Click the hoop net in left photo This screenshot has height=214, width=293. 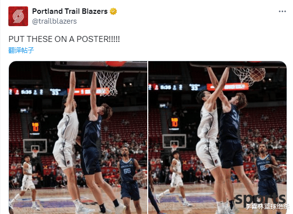click(x=107, y=84)
